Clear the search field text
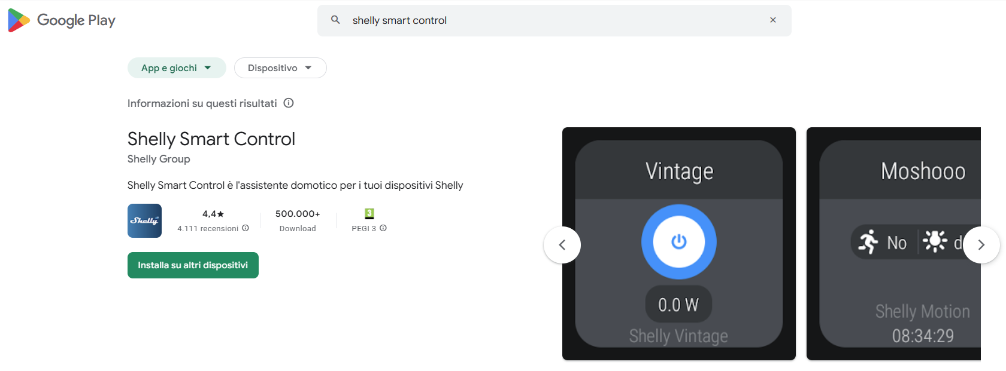Image resolution: width=1006 pixels, height=371 pixels. 773,20
